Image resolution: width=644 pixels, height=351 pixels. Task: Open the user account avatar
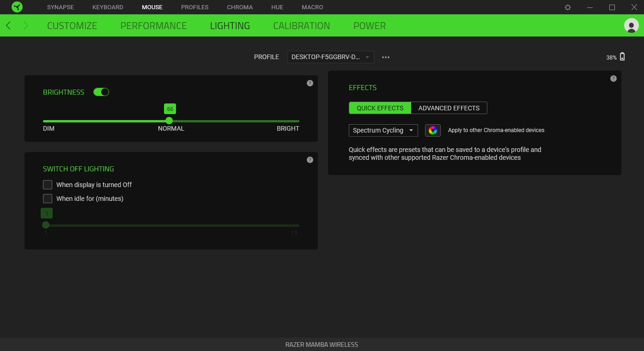tap(631, 25)
